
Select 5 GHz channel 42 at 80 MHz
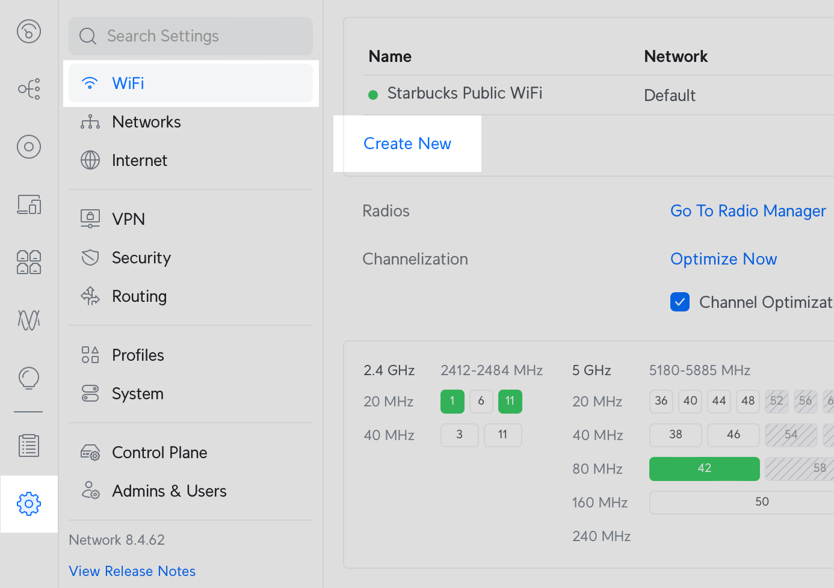point(704,468)
